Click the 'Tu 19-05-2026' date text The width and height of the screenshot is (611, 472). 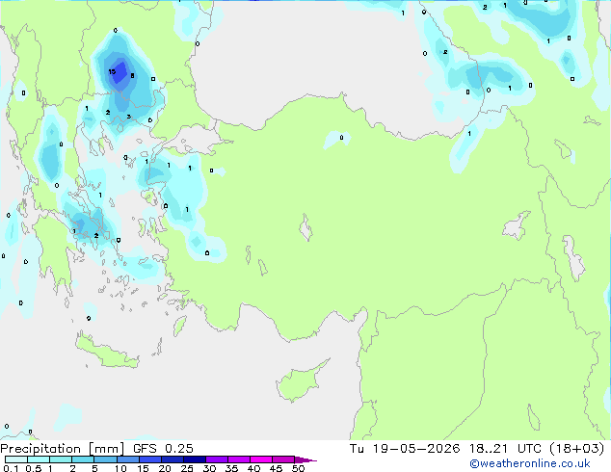click(405, 449)
